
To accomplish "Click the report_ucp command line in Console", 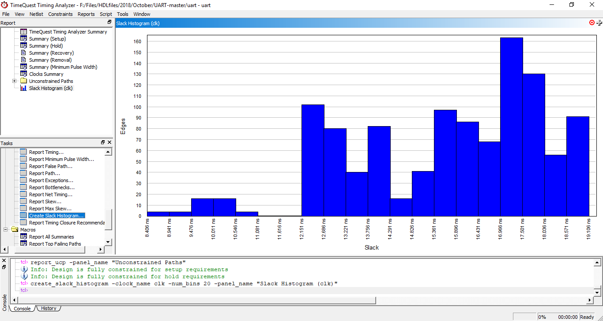I will pos(108,262).
